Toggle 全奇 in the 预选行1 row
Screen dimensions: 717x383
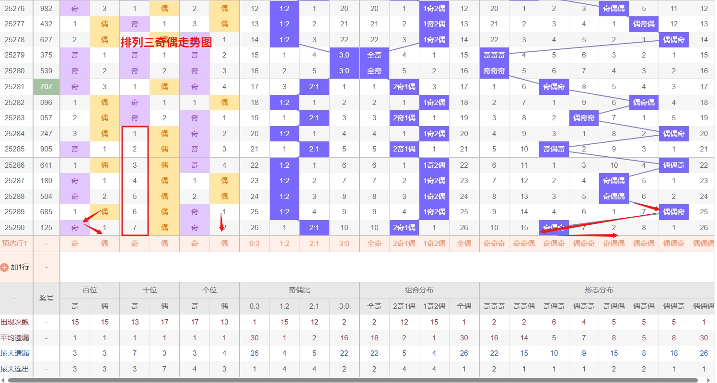[374, 244]
